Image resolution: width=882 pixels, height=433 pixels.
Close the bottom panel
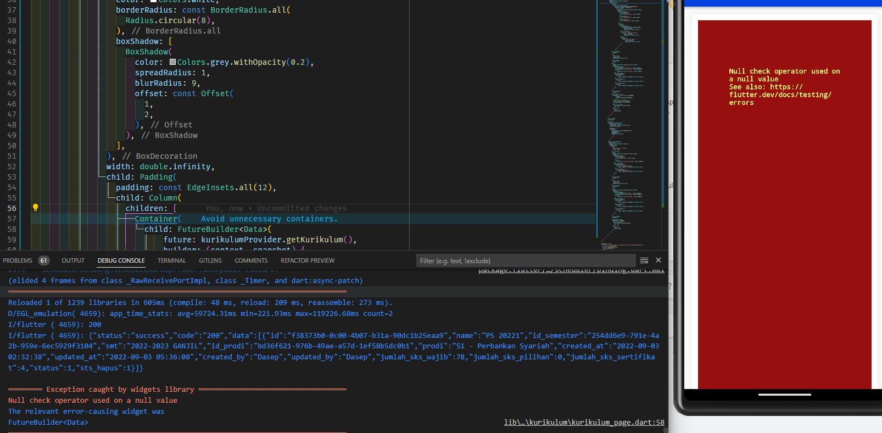tap(658, 260)
